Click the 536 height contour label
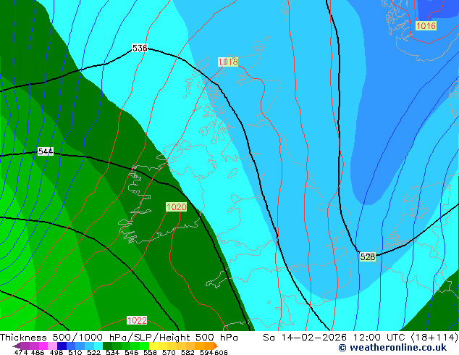 (140, 48)
